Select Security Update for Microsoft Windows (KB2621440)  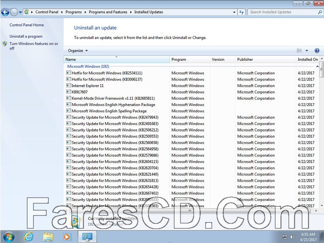tap(115, 174)
